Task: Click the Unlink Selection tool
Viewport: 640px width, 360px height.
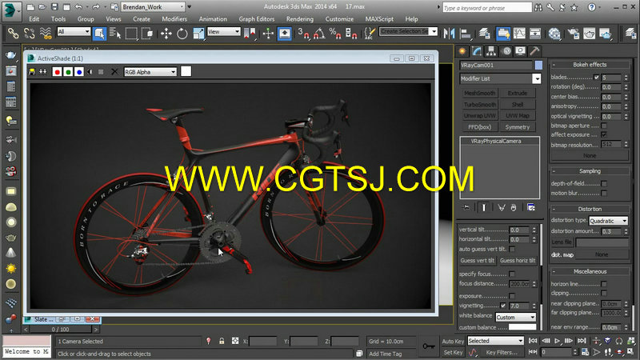Action: 30,34
